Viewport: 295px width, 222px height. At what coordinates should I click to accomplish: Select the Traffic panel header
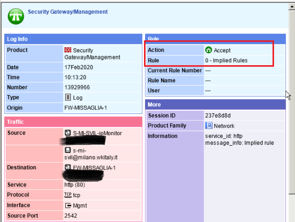click(73, 122)
